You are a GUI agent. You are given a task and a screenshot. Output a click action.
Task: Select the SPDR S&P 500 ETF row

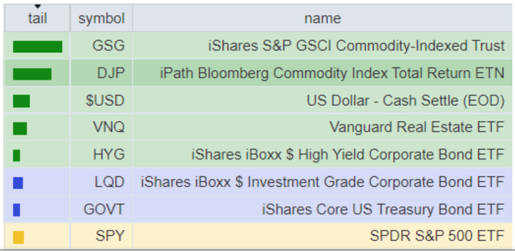pos(258,236)
